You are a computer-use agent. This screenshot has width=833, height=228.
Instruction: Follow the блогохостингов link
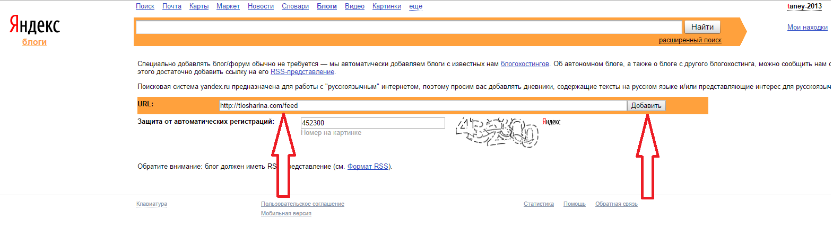pyautogui.click(x=525, y=64)
